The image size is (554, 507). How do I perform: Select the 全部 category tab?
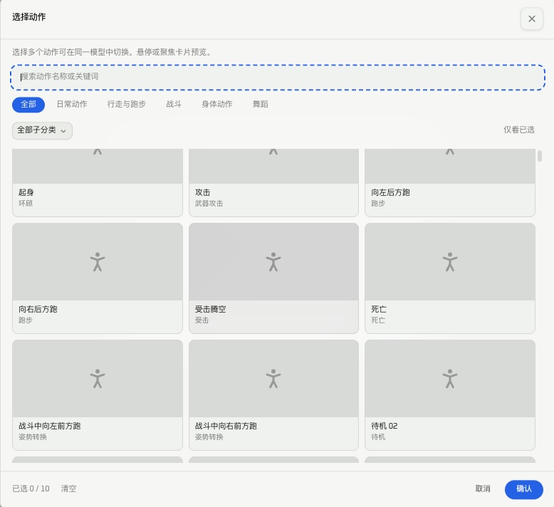pyautogui.click(x=28, y=105)
